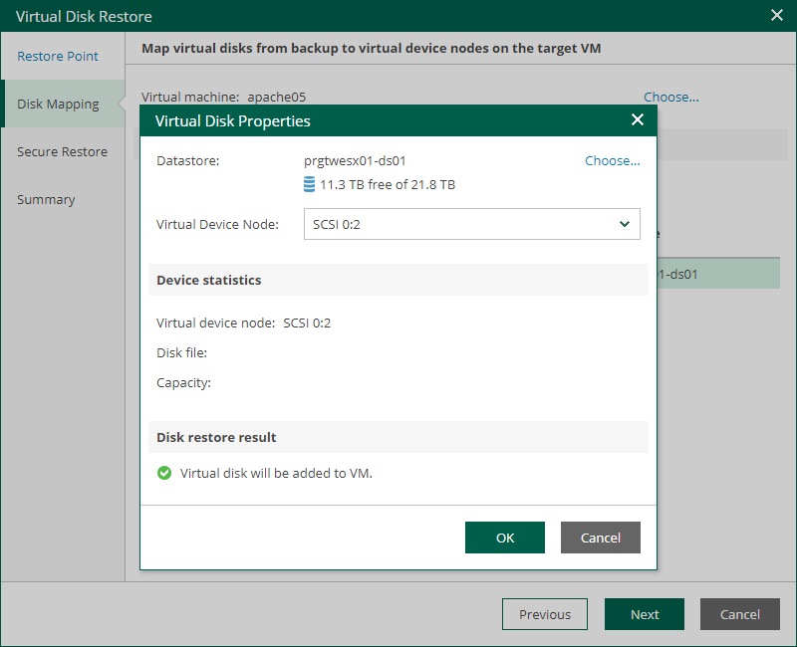Cancel the Virtual Disk Properties dialog
797x647 pixels.
pos(600,538)
